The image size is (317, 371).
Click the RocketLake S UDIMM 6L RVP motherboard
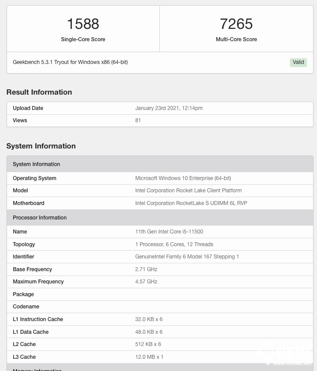(191, 203)
